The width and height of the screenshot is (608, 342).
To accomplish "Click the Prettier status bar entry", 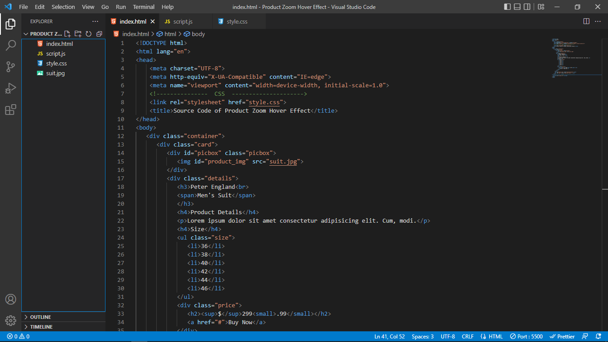I will (562, 336).
